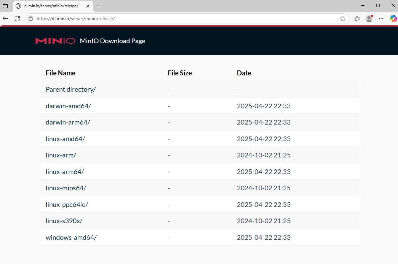Click MinIO Download Page title

[112, 41]
